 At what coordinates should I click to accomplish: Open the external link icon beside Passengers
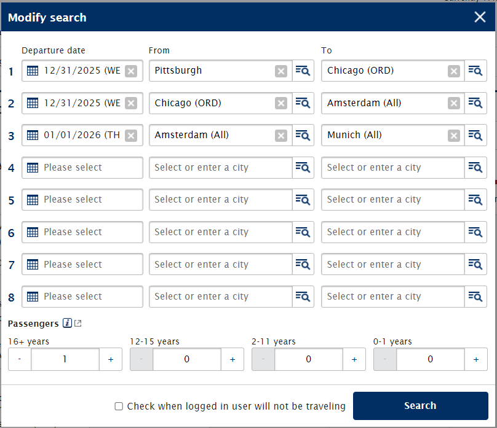[78, 324]
